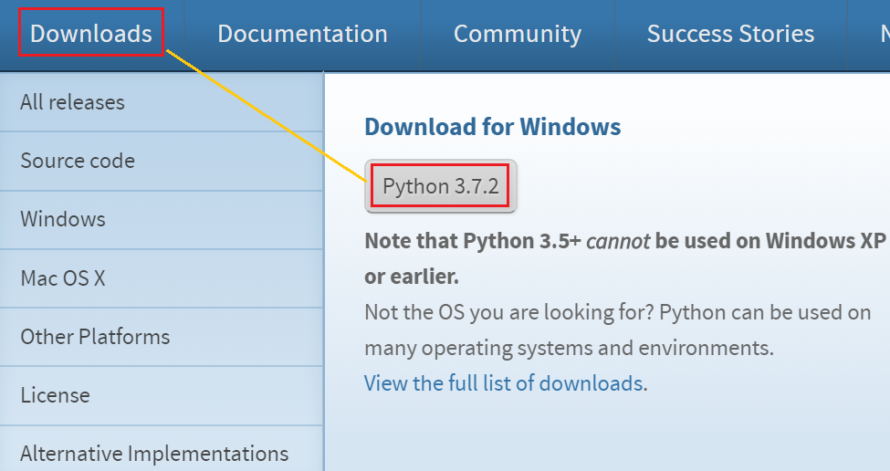This screenshot has height=471, width=890.
Task: Open the Downloads menu tab
Action: pos(91,34)
